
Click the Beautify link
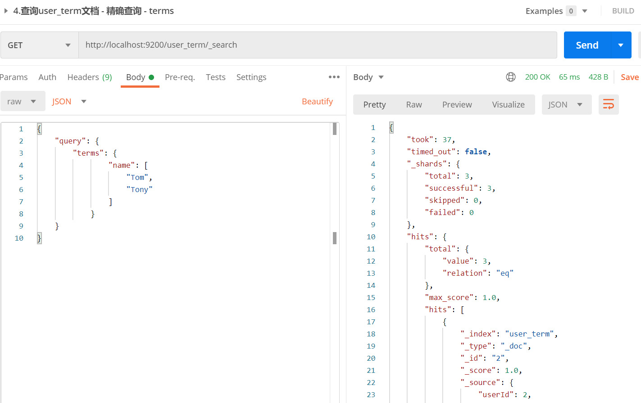(317, 101)
